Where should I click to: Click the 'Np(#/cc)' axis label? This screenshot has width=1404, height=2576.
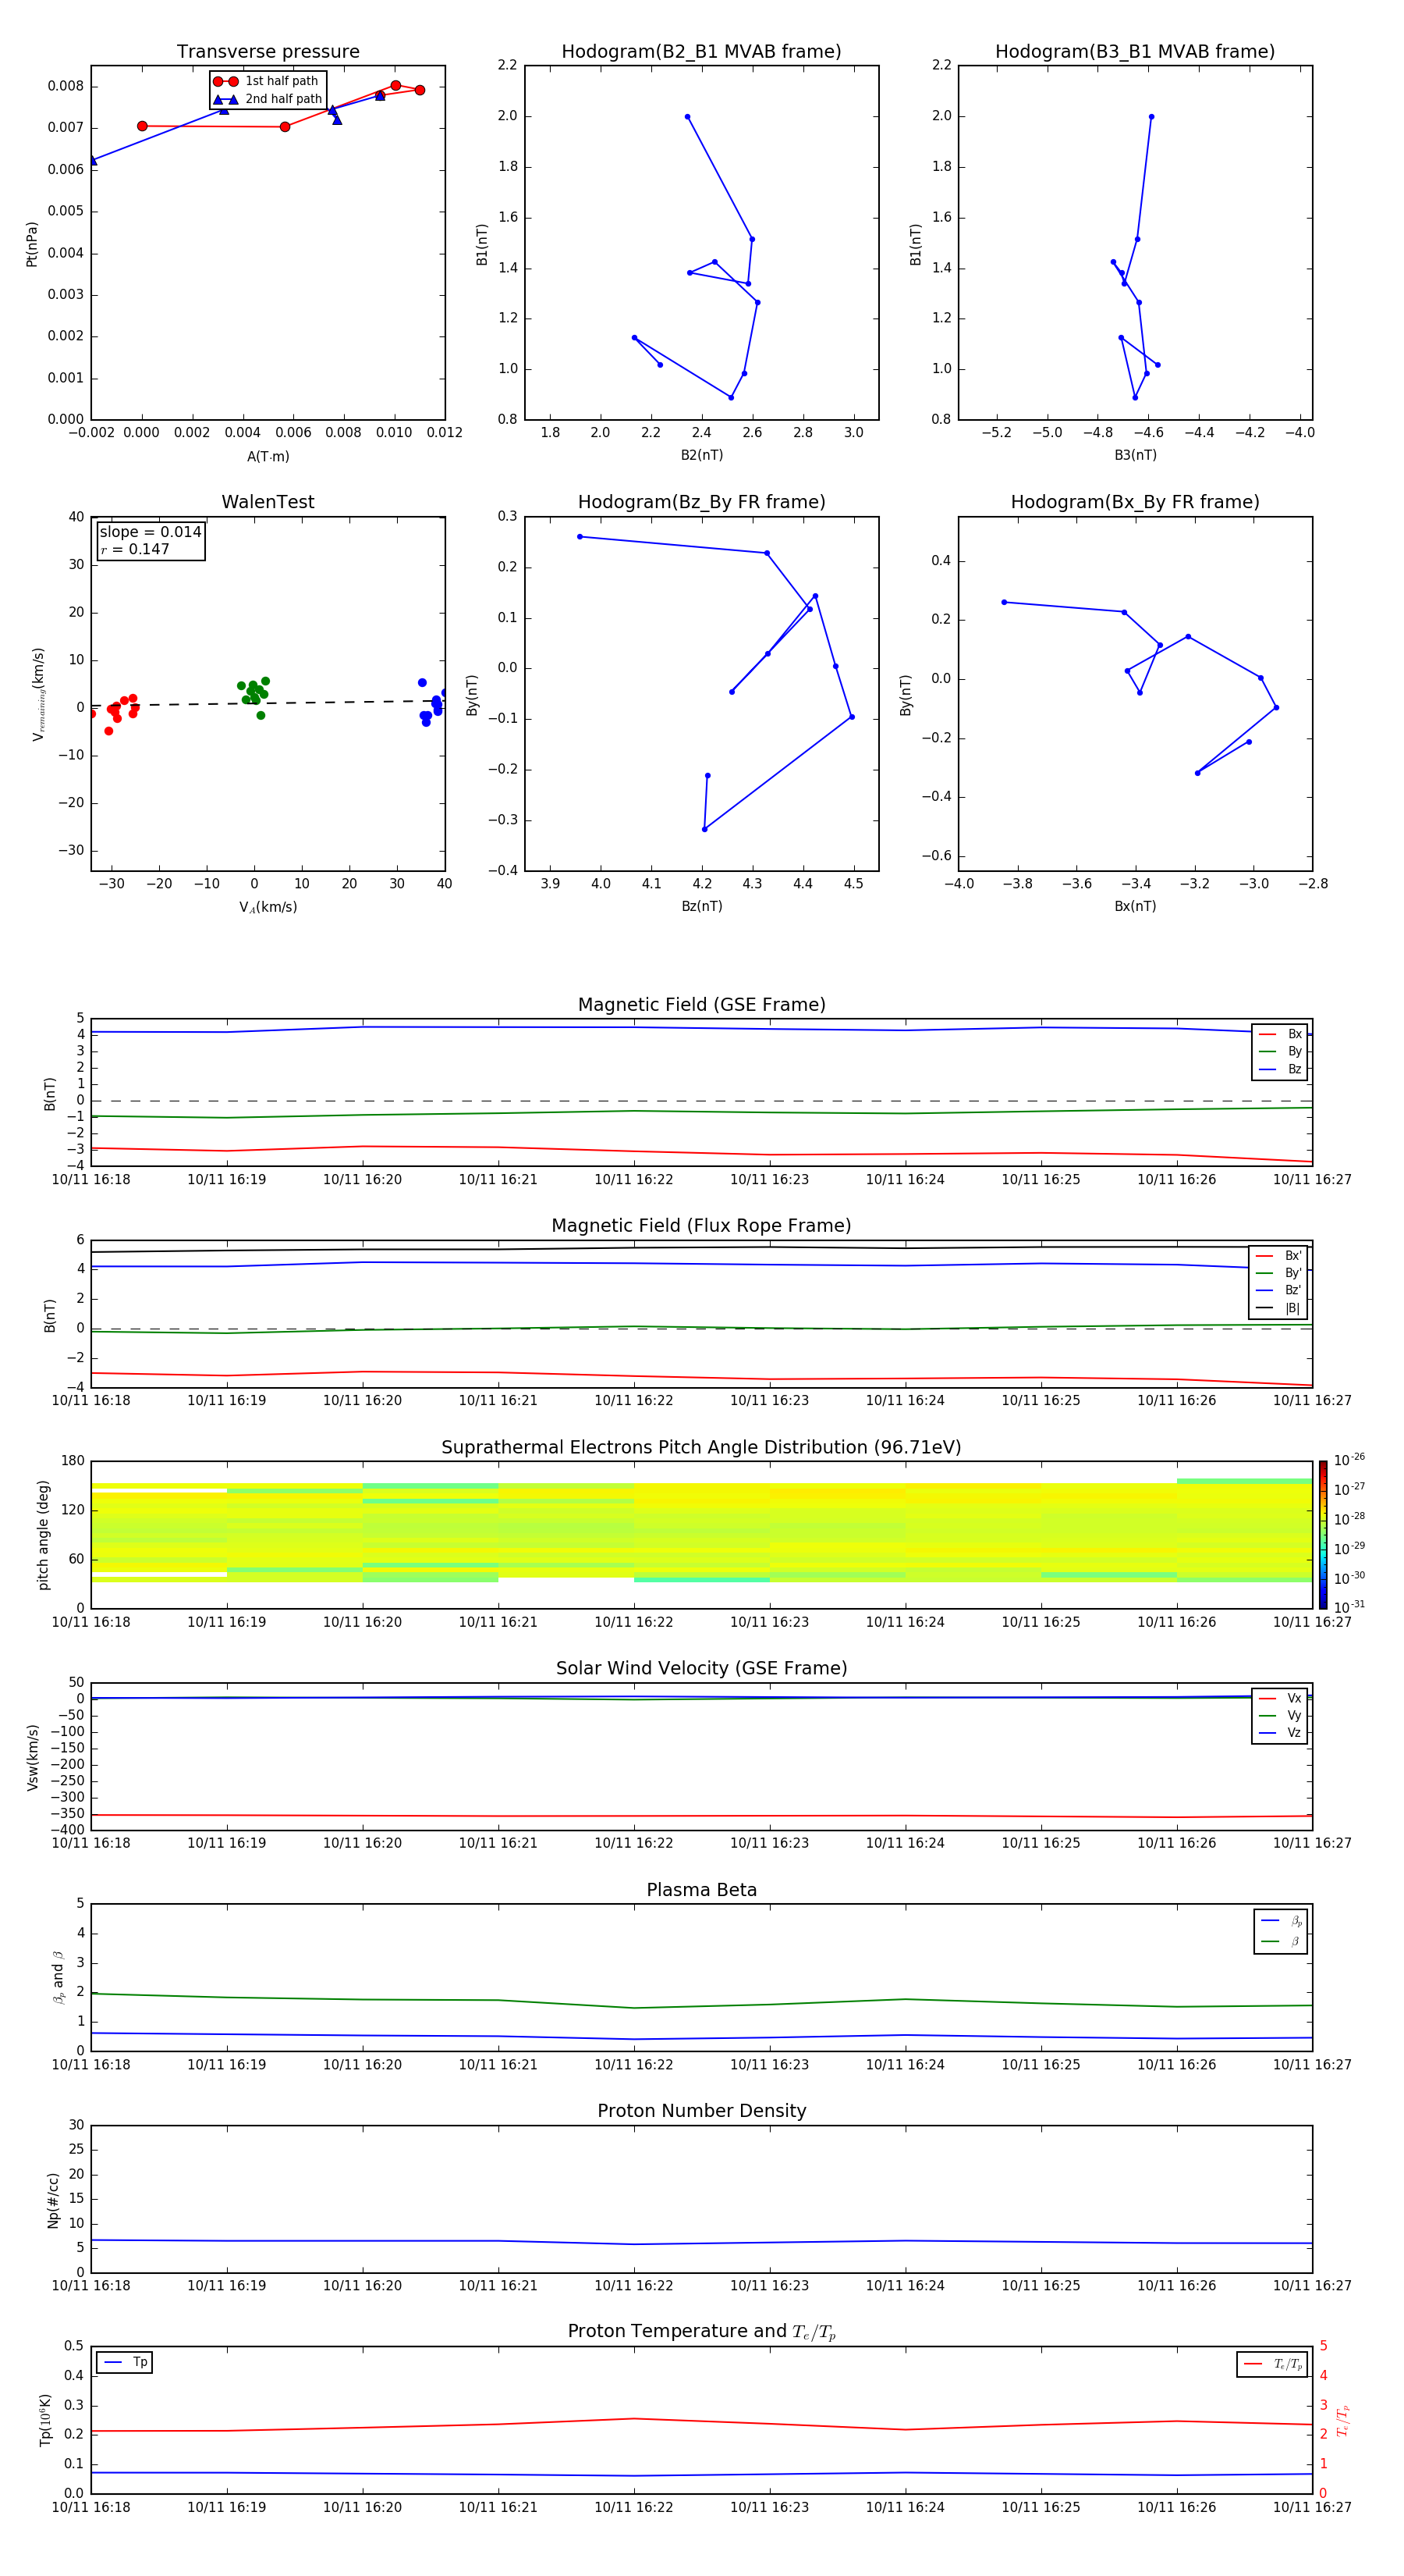pyautogui.click(x=53, y=2200)
